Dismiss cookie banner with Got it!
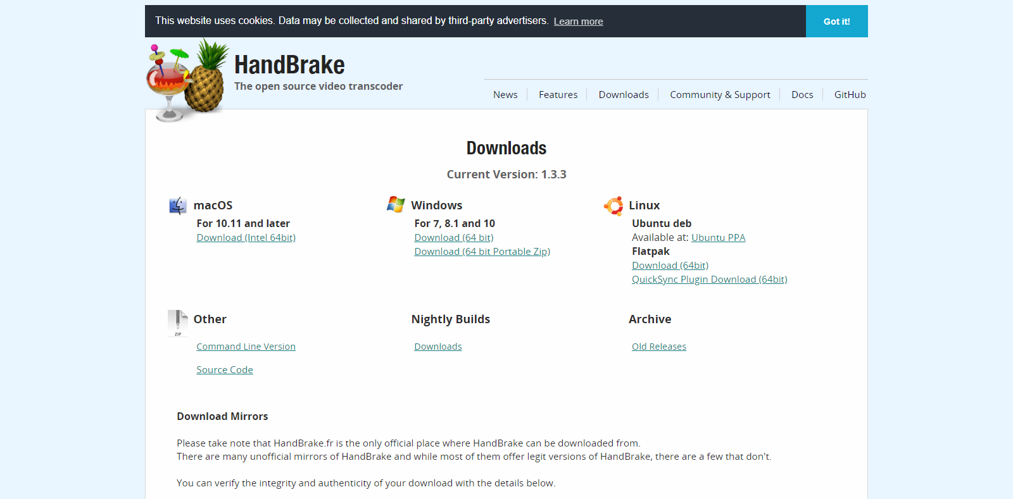Screen dimensions: 1013x499 836,22
